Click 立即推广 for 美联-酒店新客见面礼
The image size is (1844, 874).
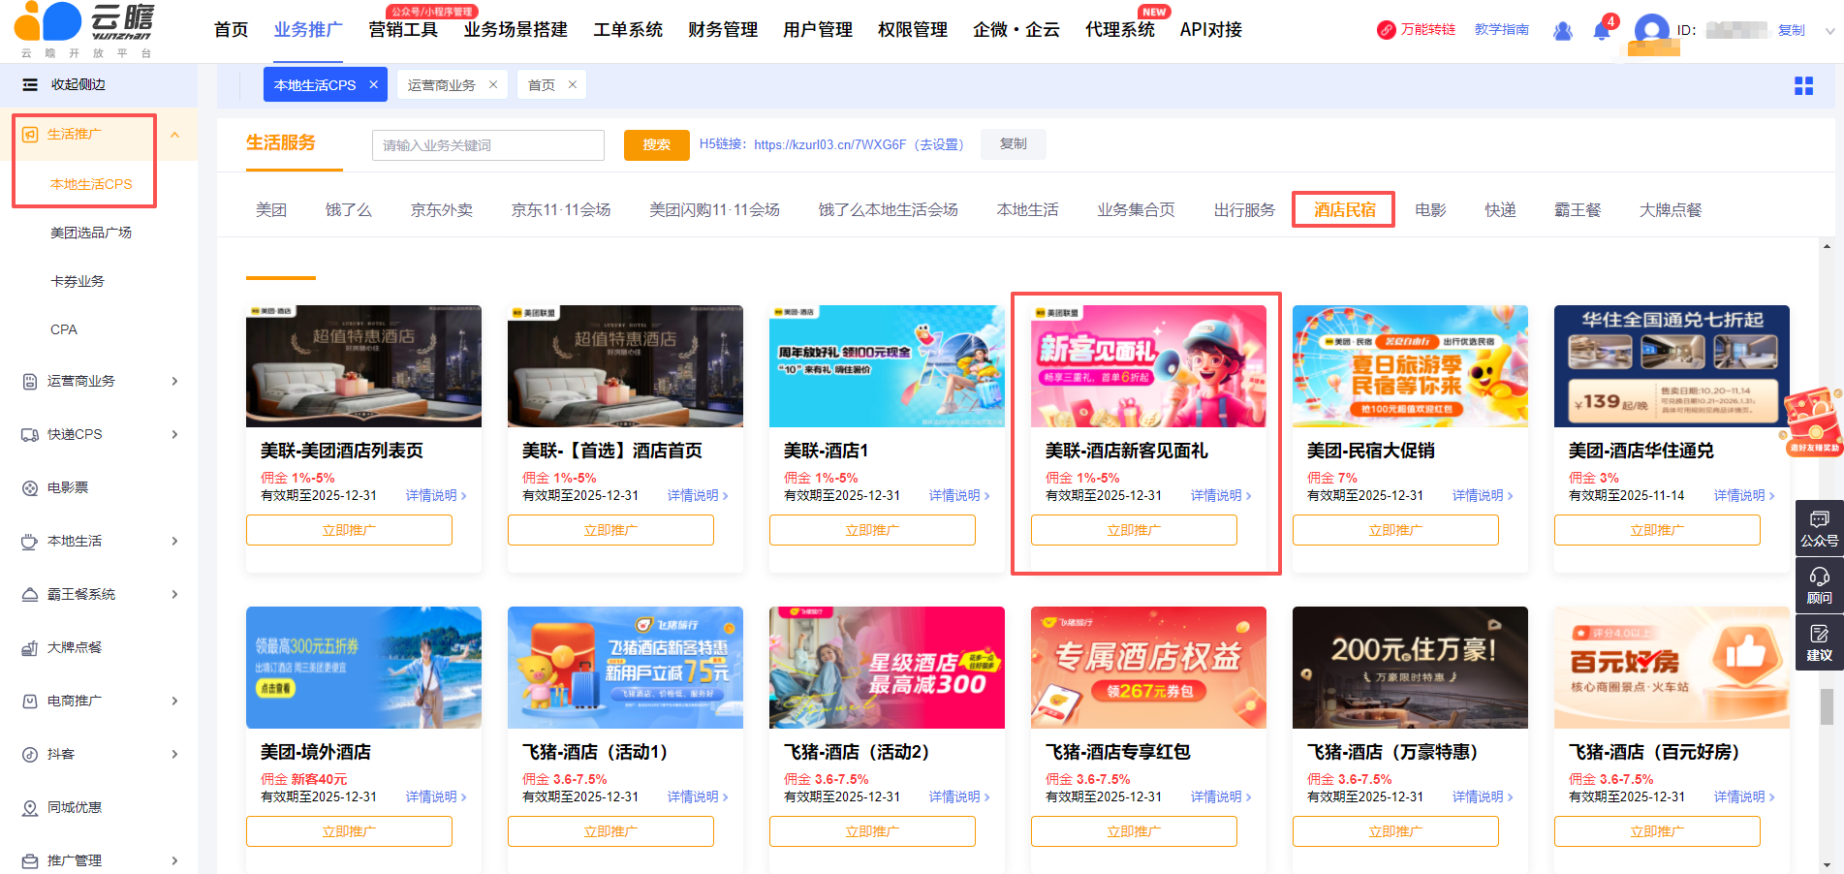[1134, 530]
